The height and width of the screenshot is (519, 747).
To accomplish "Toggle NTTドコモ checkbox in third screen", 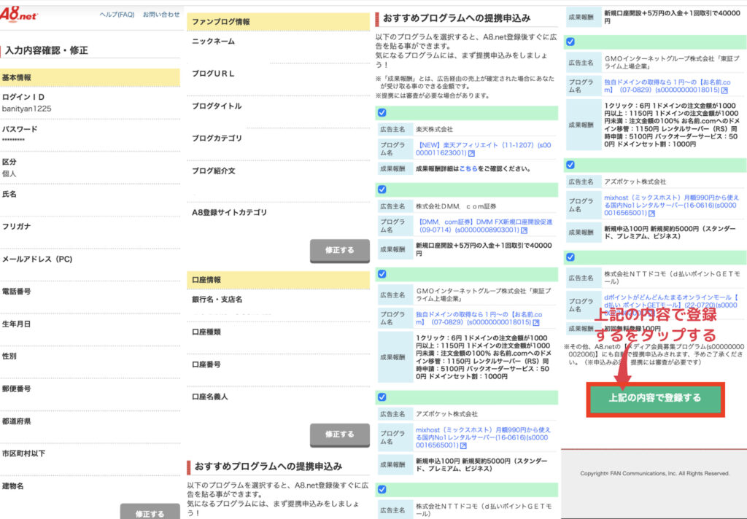I will point(382,490).
